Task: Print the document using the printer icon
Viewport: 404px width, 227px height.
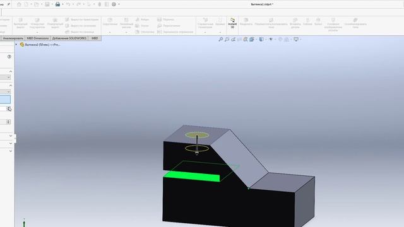Action: coord(57,4)
